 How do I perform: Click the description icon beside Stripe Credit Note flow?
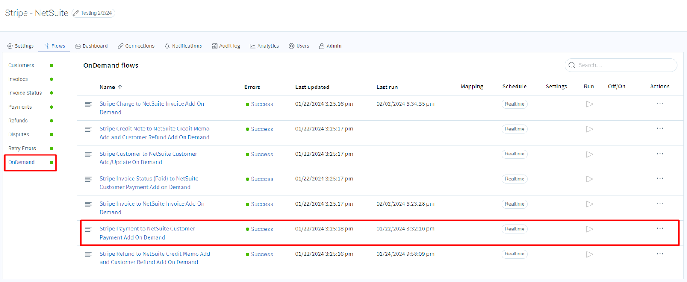[88, 129]
